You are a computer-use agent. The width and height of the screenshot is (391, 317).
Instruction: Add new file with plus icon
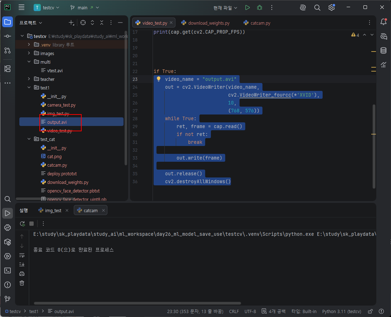pyautogui.click(x=71, y=23)
